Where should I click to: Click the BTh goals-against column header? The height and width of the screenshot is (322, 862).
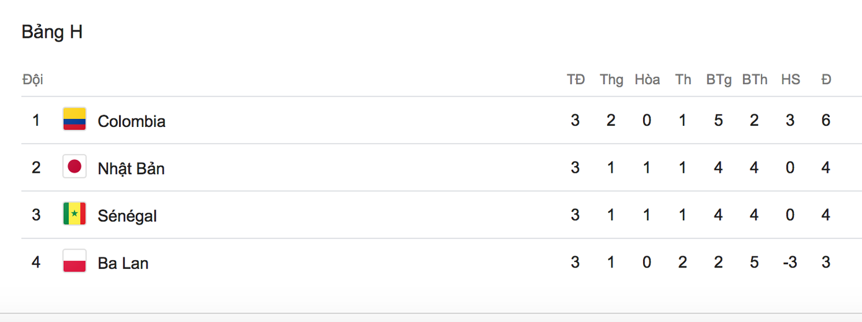pos(754,80)
